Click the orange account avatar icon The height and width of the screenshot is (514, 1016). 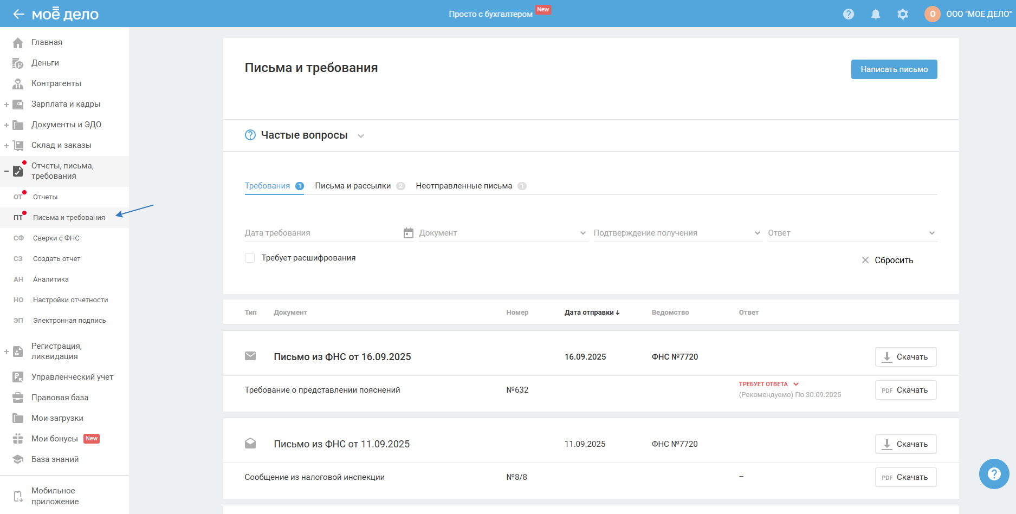pyautogui.click(x=933, y=14)
